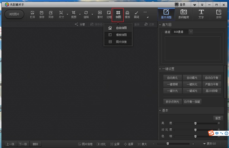Click the 上一张 (Previous) button
This screenshot has height=148, width=229.
tap(10, 144)
